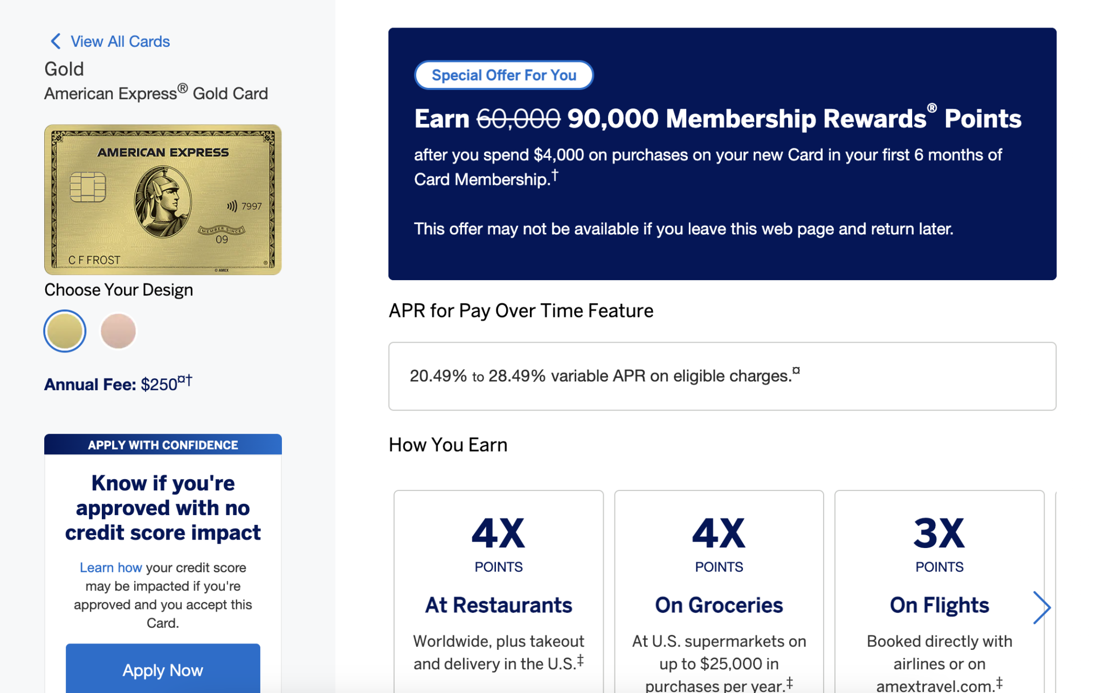Click the Learn how link

[x=111, y=567]
